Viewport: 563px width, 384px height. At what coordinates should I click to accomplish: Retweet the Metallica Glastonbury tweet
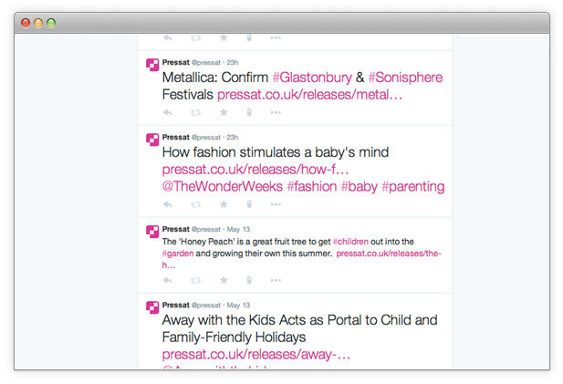coord(195,113)
